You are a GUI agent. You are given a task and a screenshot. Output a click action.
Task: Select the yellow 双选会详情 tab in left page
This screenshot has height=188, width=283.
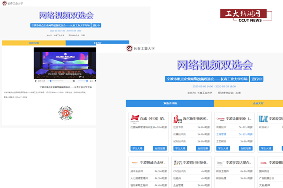point(34,43)
